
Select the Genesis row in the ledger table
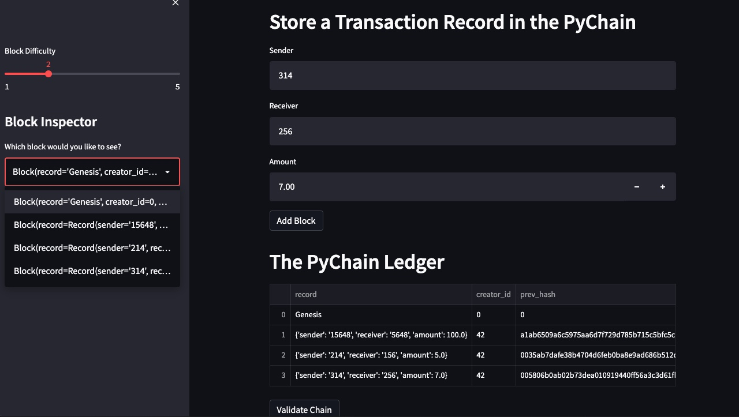pos(381,314)
